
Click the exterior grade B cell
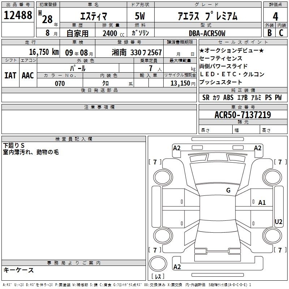point(269,33)
